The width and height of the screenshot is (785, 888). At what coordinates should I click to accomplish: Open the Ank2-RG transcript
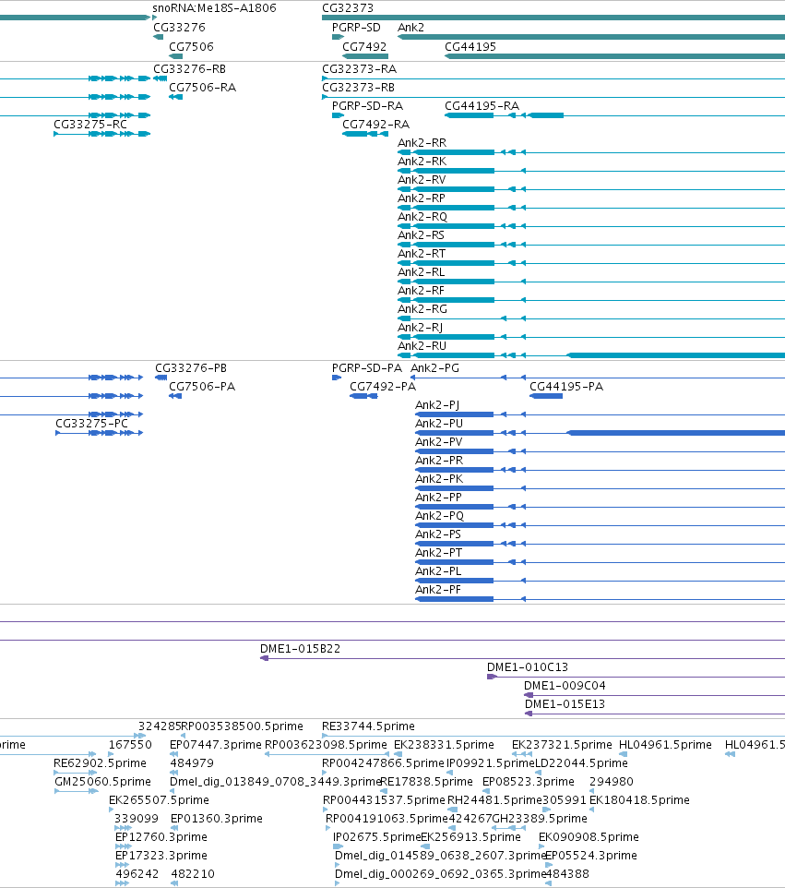pos(591,318)
